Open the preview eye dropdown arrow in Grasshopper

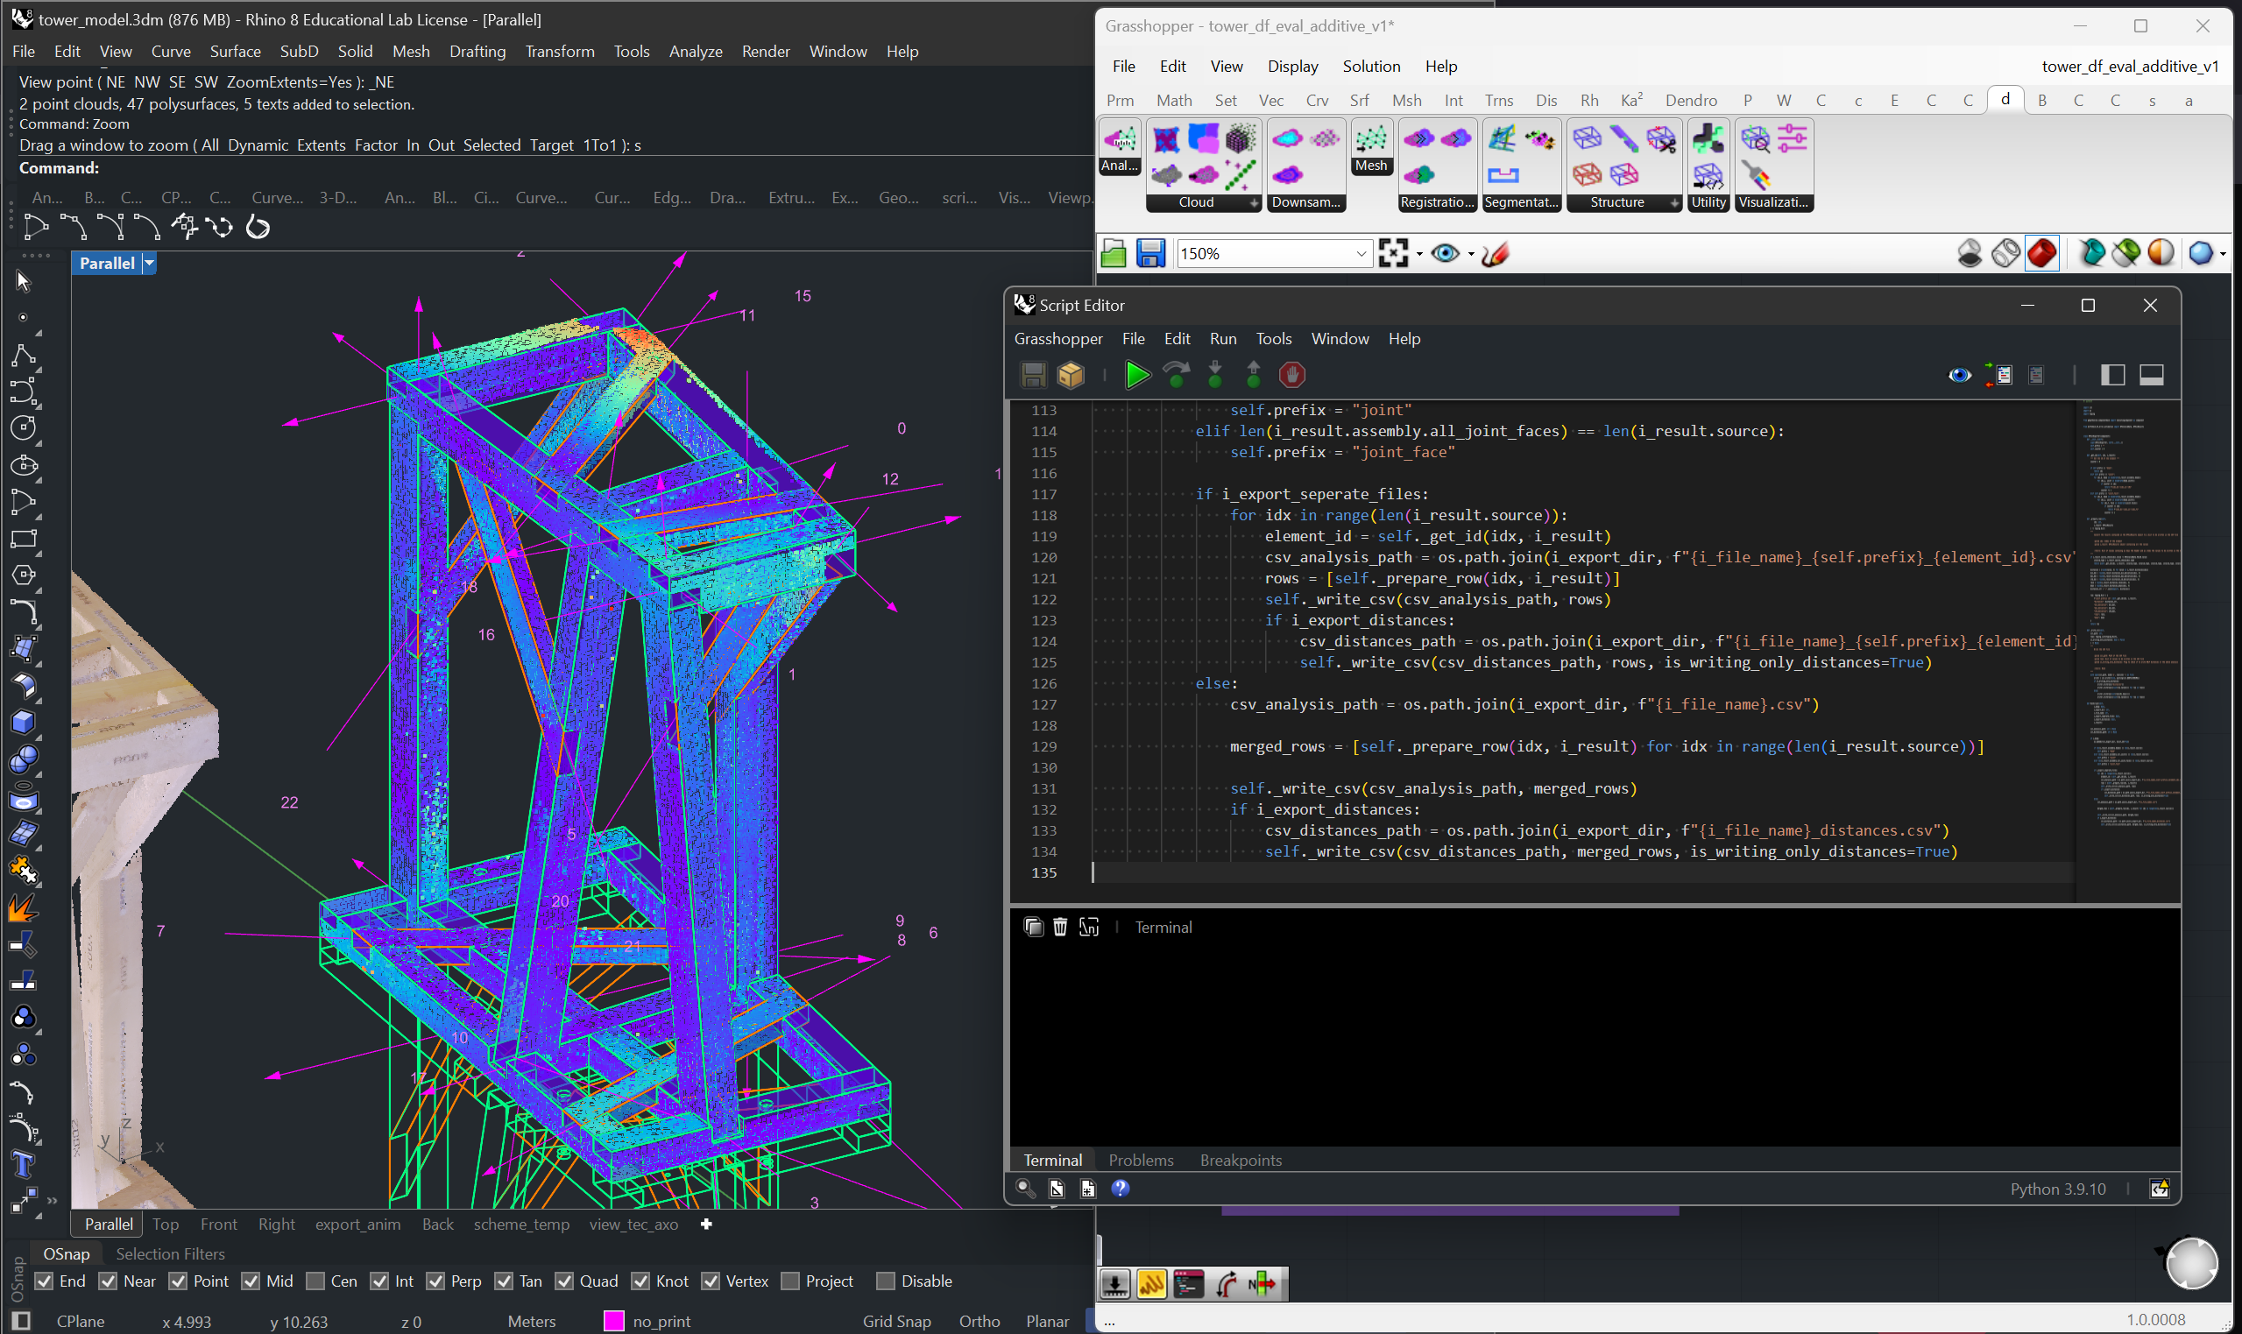pos(1471,254)
